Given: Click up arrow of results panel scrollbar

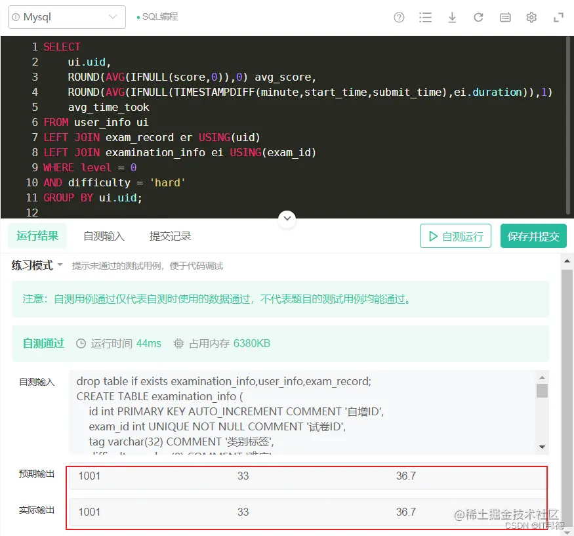Looking at the screenshot, I should tap(567, 261).
